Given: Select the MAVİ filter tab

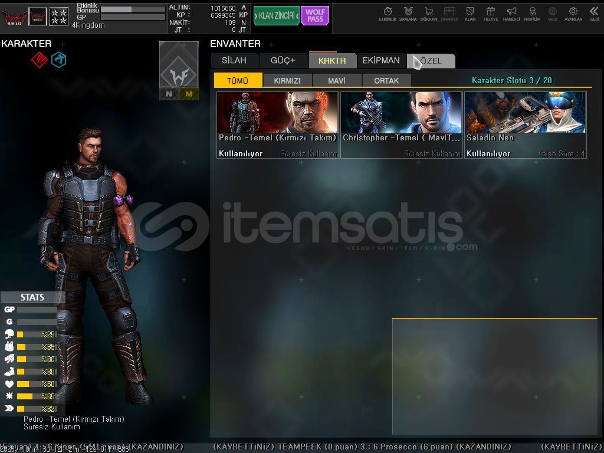Looking at the screenshot, I should (337, 80).
